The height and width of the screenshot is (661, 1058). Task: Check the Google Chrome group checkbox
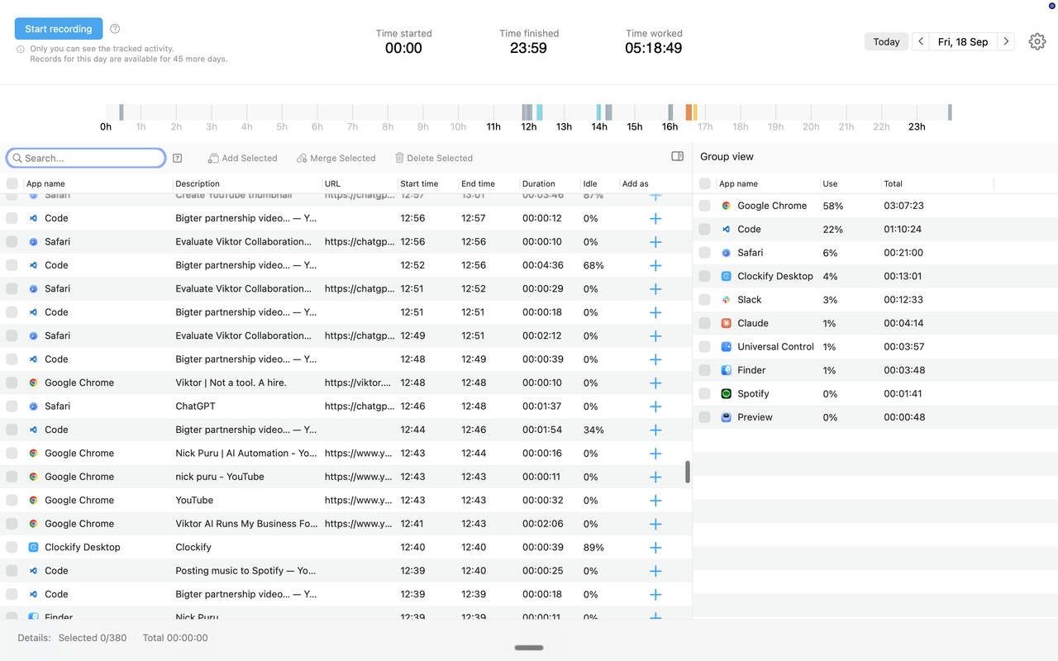(704, 206)
